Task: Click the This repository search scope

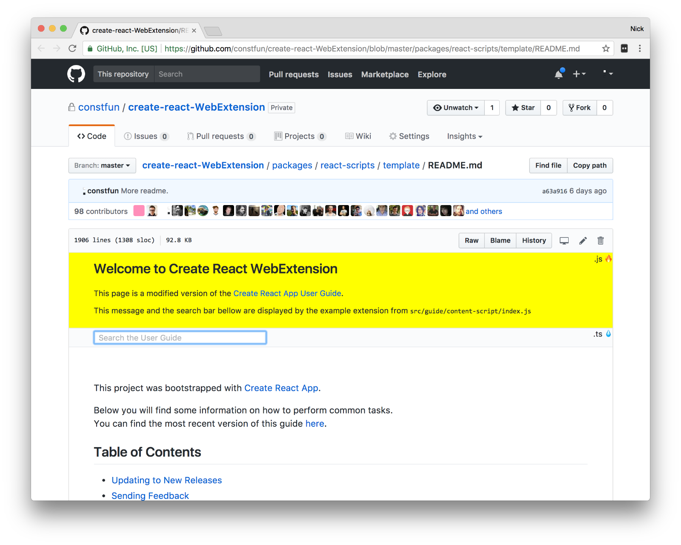Action: tap(123, 74)
